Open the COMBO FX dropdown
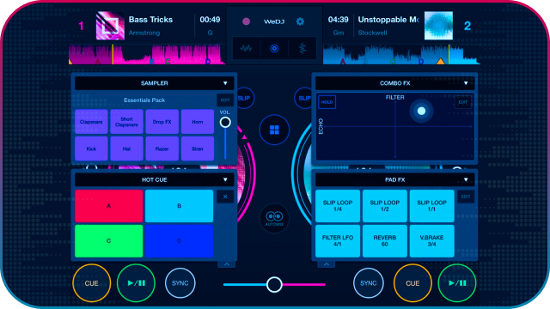The width and height of the screenshot is (550, 309). point(466,83)
